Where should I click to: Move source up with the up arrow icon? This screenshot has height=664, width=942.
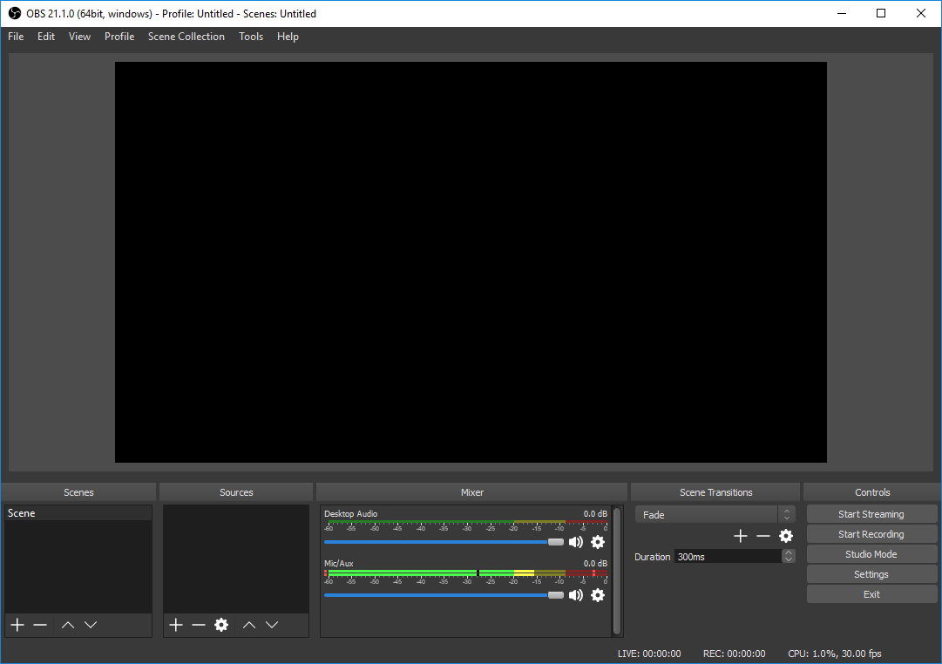pos(248,625)
